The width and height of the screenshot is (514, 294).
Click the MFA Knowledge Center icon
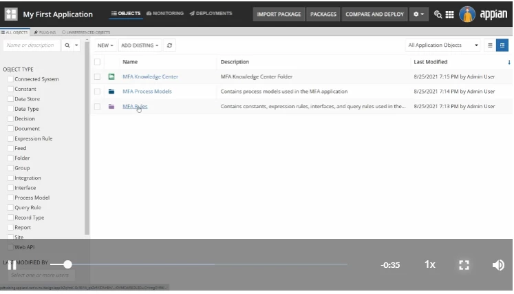[x=111, y=76]
